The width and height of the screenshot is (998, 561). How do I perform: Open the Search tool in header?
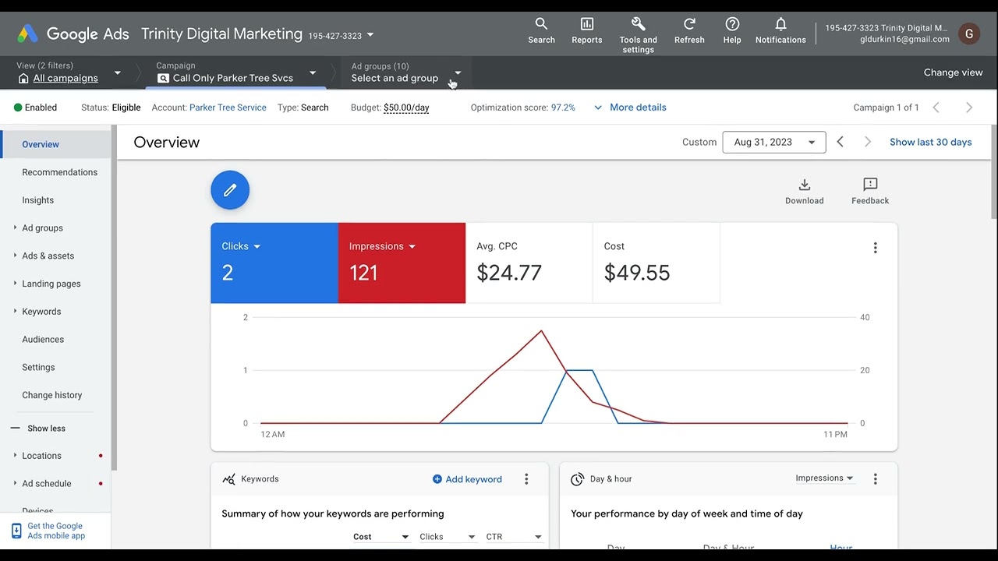coord(541,31)
